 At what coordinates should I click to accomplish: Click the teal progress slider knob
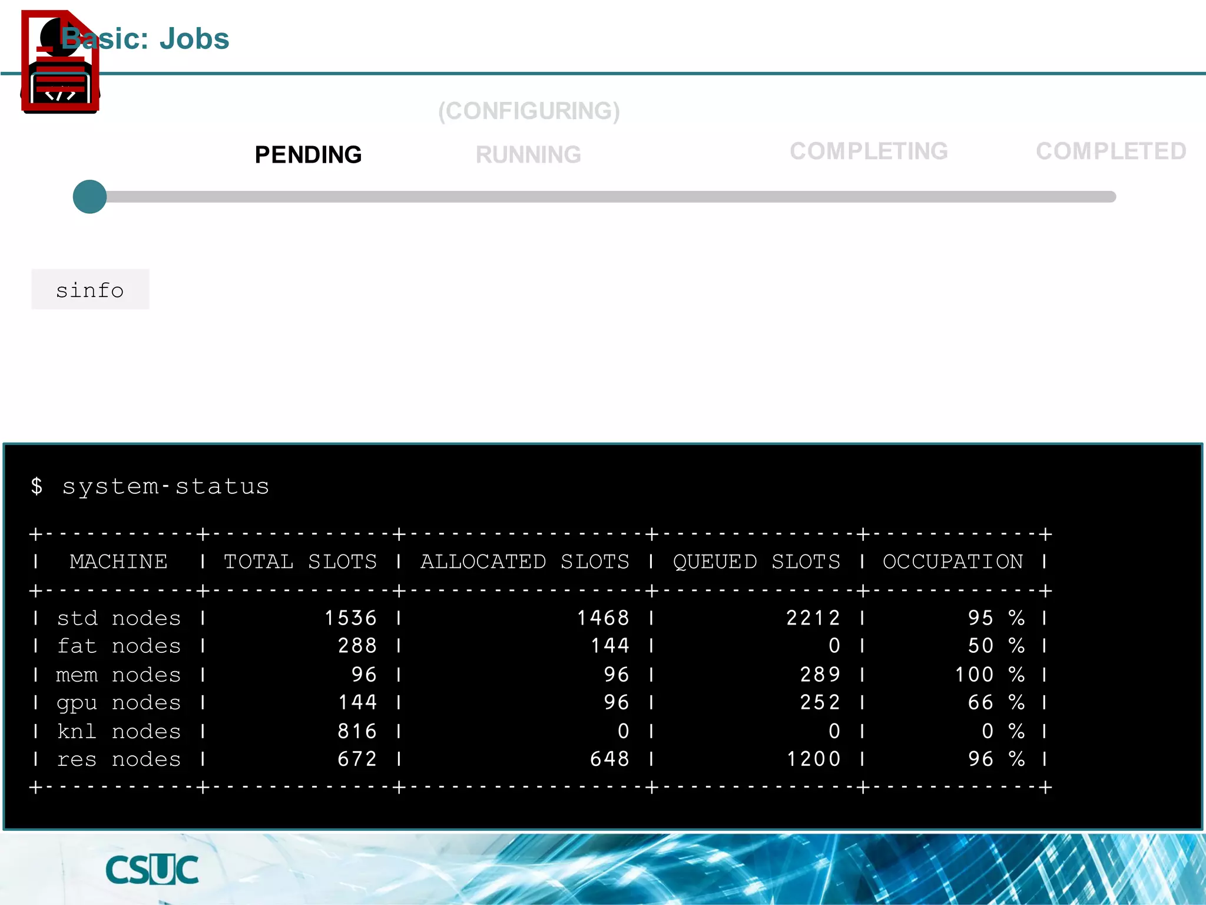(90, 197)
